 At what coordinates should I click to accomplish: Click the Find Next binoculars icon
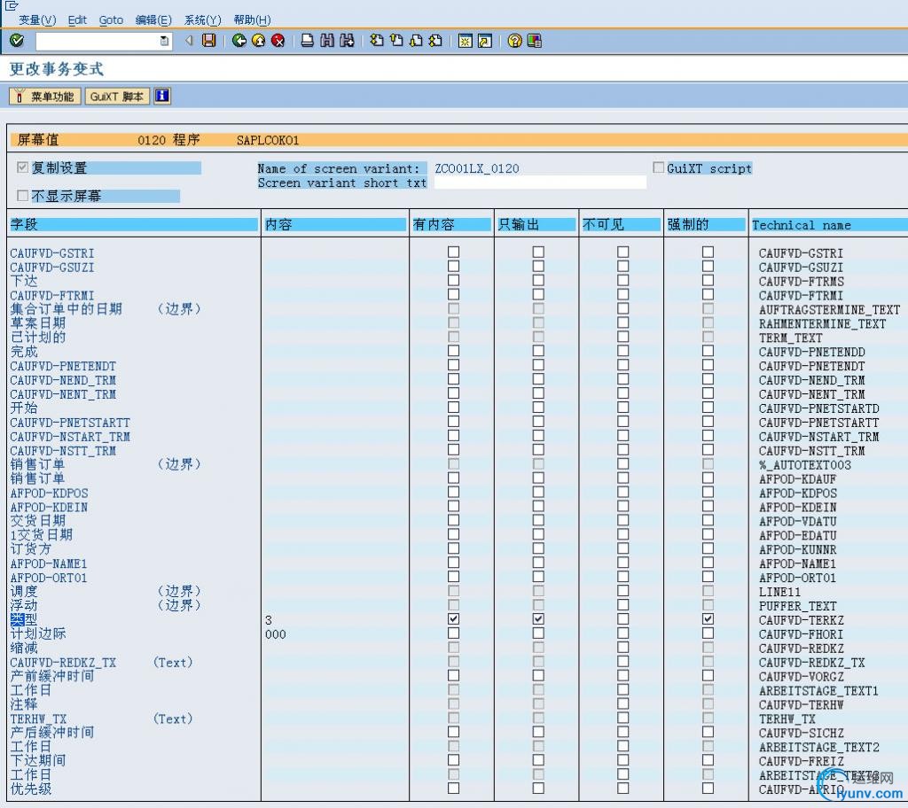point(347,40)
